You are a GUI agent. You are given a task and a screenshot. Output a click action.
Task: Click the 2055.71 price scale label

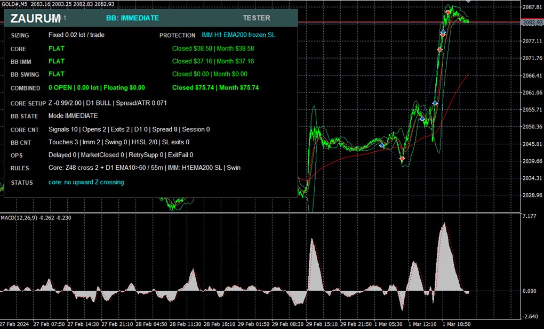click(x=532, y=110)
